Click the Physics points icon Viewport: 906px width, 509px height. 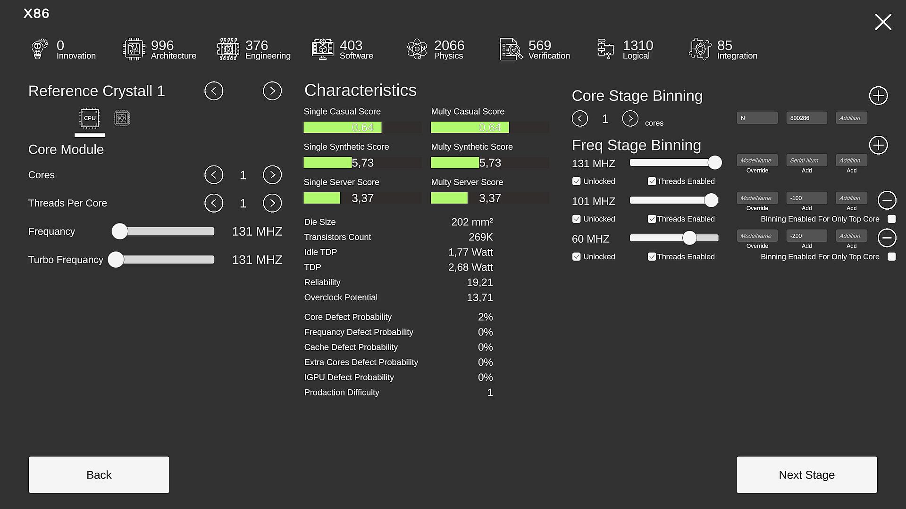(x=417, y=49)
